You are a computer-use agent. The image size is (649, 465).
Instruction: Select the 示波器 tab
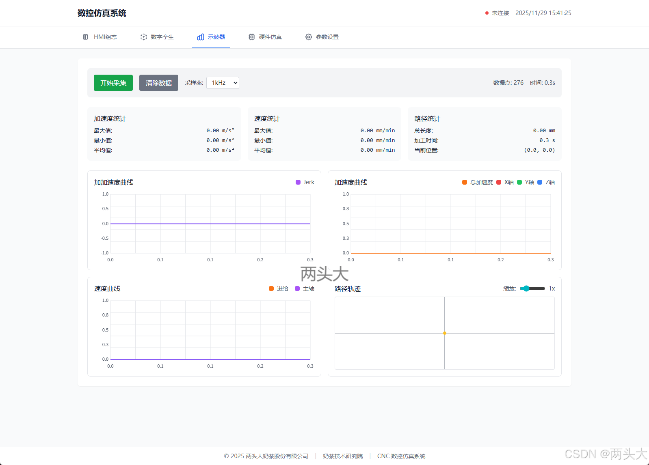[x=211, y=37]
